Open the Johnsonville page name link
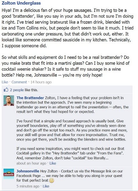Viewport: 138px width, 191px height. 28,171
